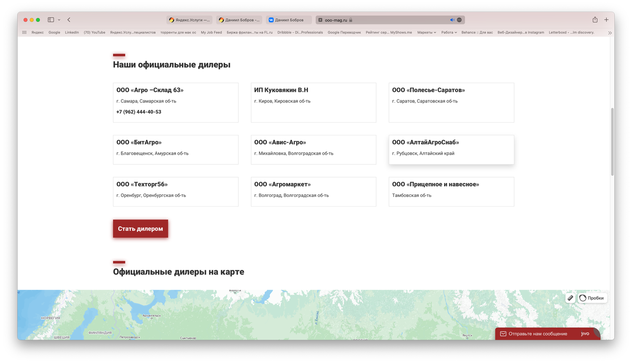Open page options ellipsis in address bar
Screen dimensions: 632x363
[x=459, y=20]
